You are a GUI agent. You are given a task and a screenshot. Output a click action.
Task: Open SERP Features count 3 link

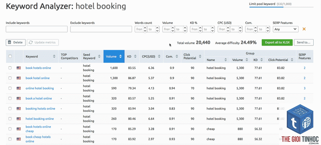305,88
